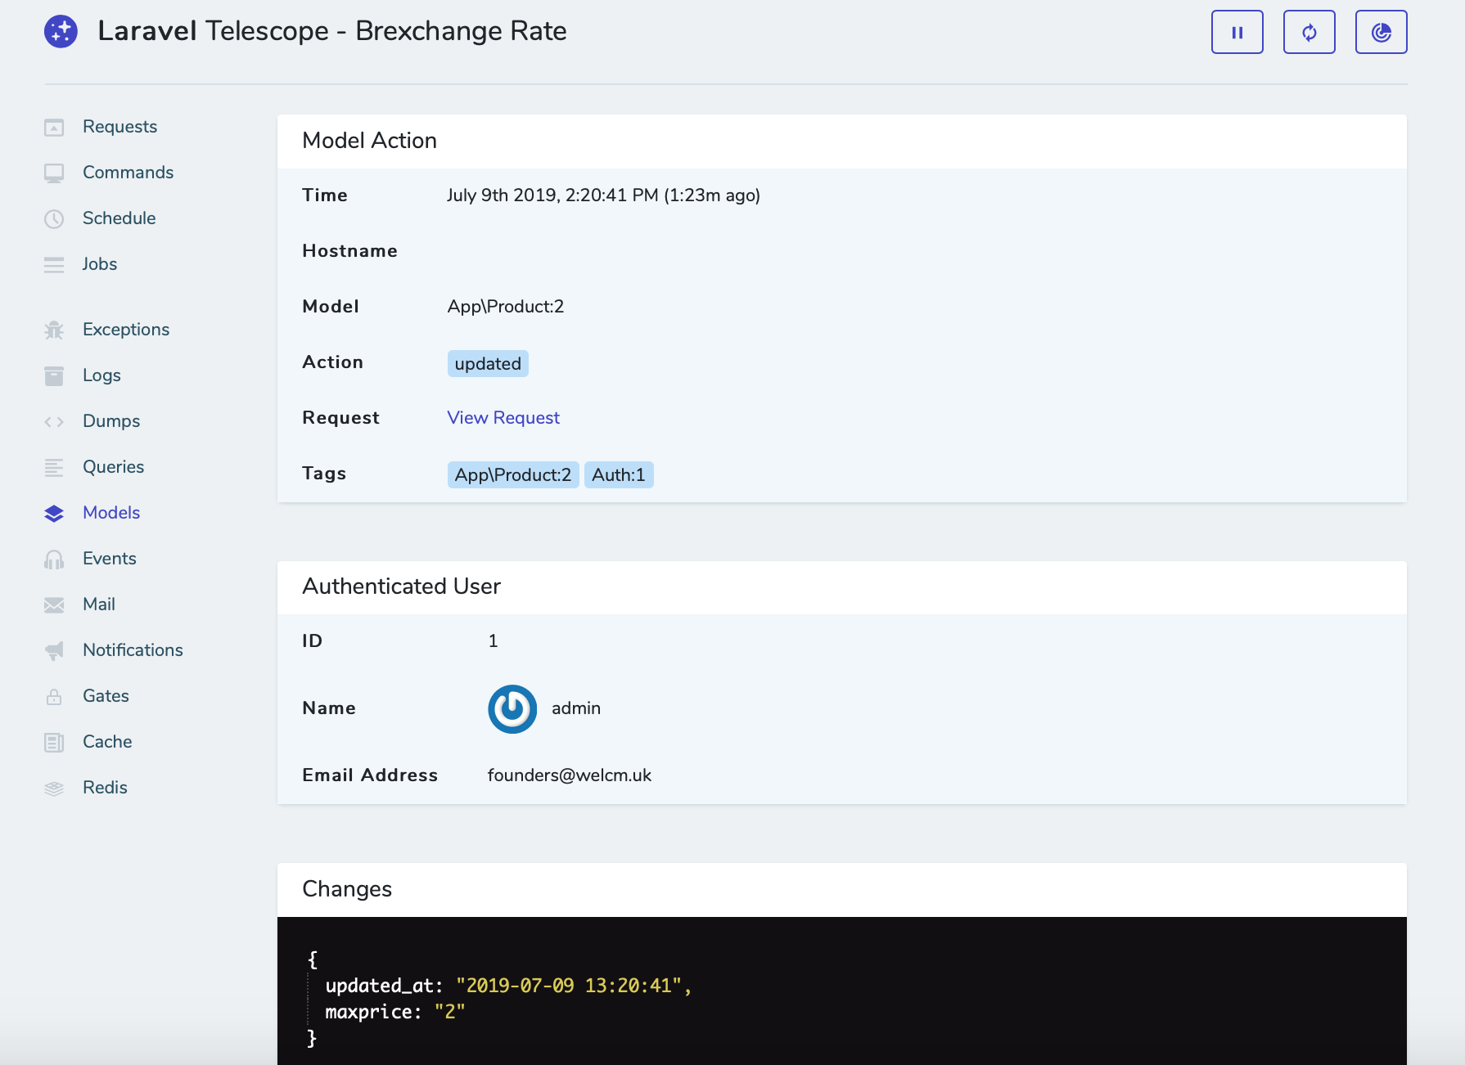This screenshot has width=1465, height=1065.
Task: Follow the View Request link
Action: [x=503, y=418]
